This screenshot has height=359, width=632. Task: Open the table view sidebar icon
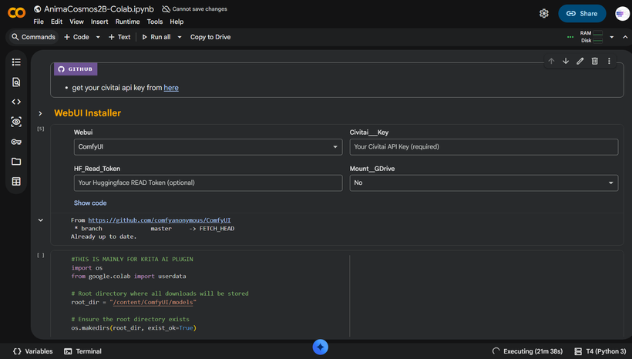[16, 182]
